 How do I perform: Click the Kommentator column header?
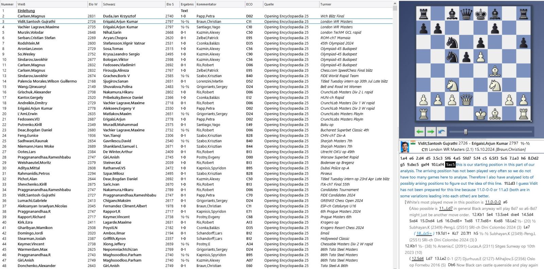pyautogui.click(x=206, y=4)
